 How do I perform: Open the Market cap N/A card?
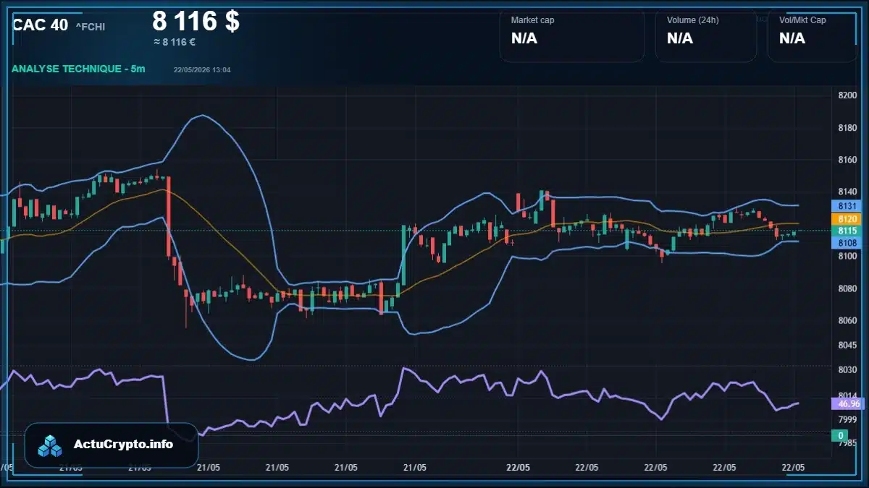[572, 35]
